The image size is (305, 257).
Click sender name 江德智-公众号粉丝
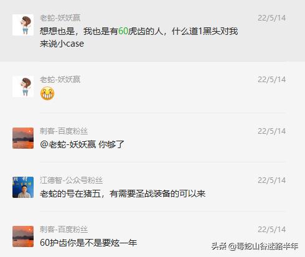[71, 180]
